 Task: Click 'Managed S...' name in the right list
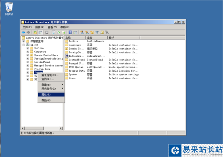pyautogui.click(x=76, y=64)
